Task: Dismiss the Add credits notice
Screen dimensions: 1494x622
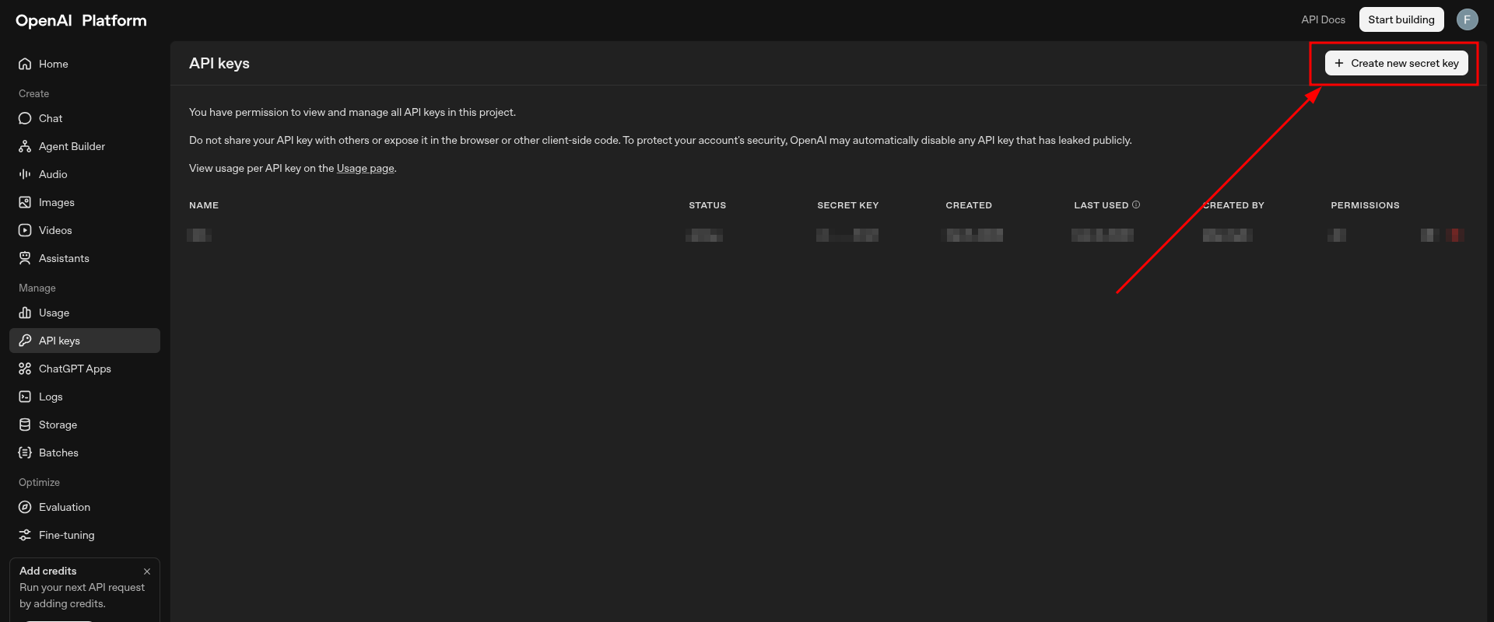Action: tap(147, 571)
